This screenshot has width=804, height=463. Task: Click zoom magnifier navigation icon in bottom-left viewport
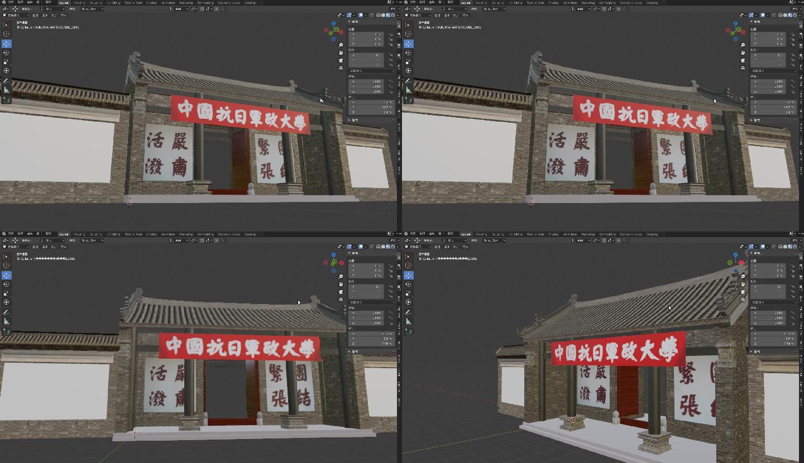click(341, 276)
